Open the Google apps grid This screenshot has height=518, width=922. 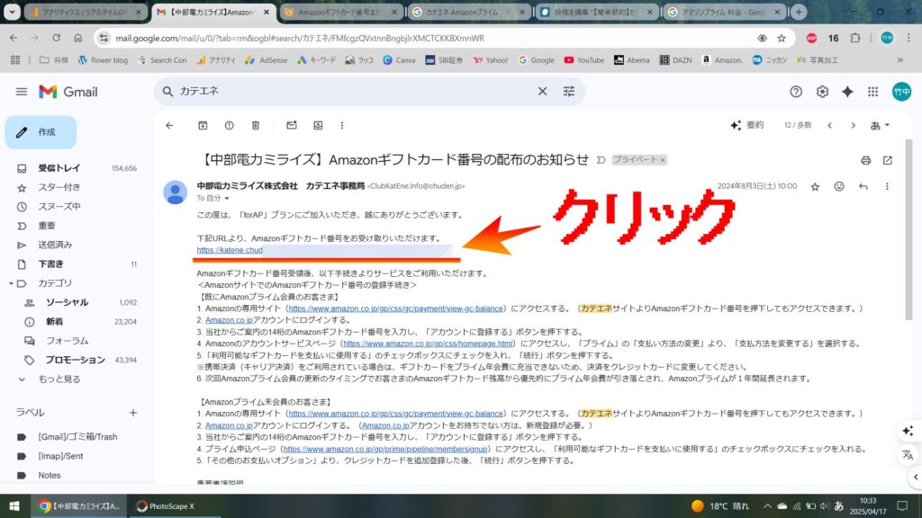(x=873, y=92)
